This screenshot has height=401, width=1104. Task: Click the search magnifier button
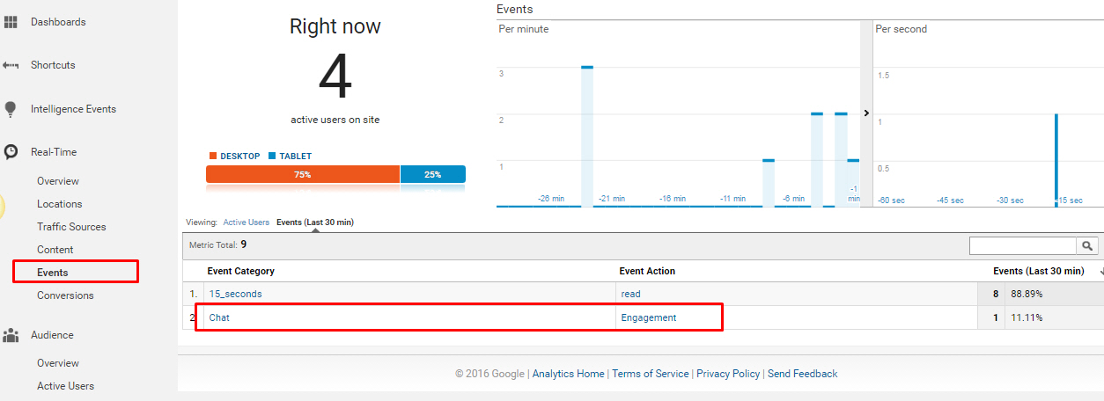[x=1088, y=246]
